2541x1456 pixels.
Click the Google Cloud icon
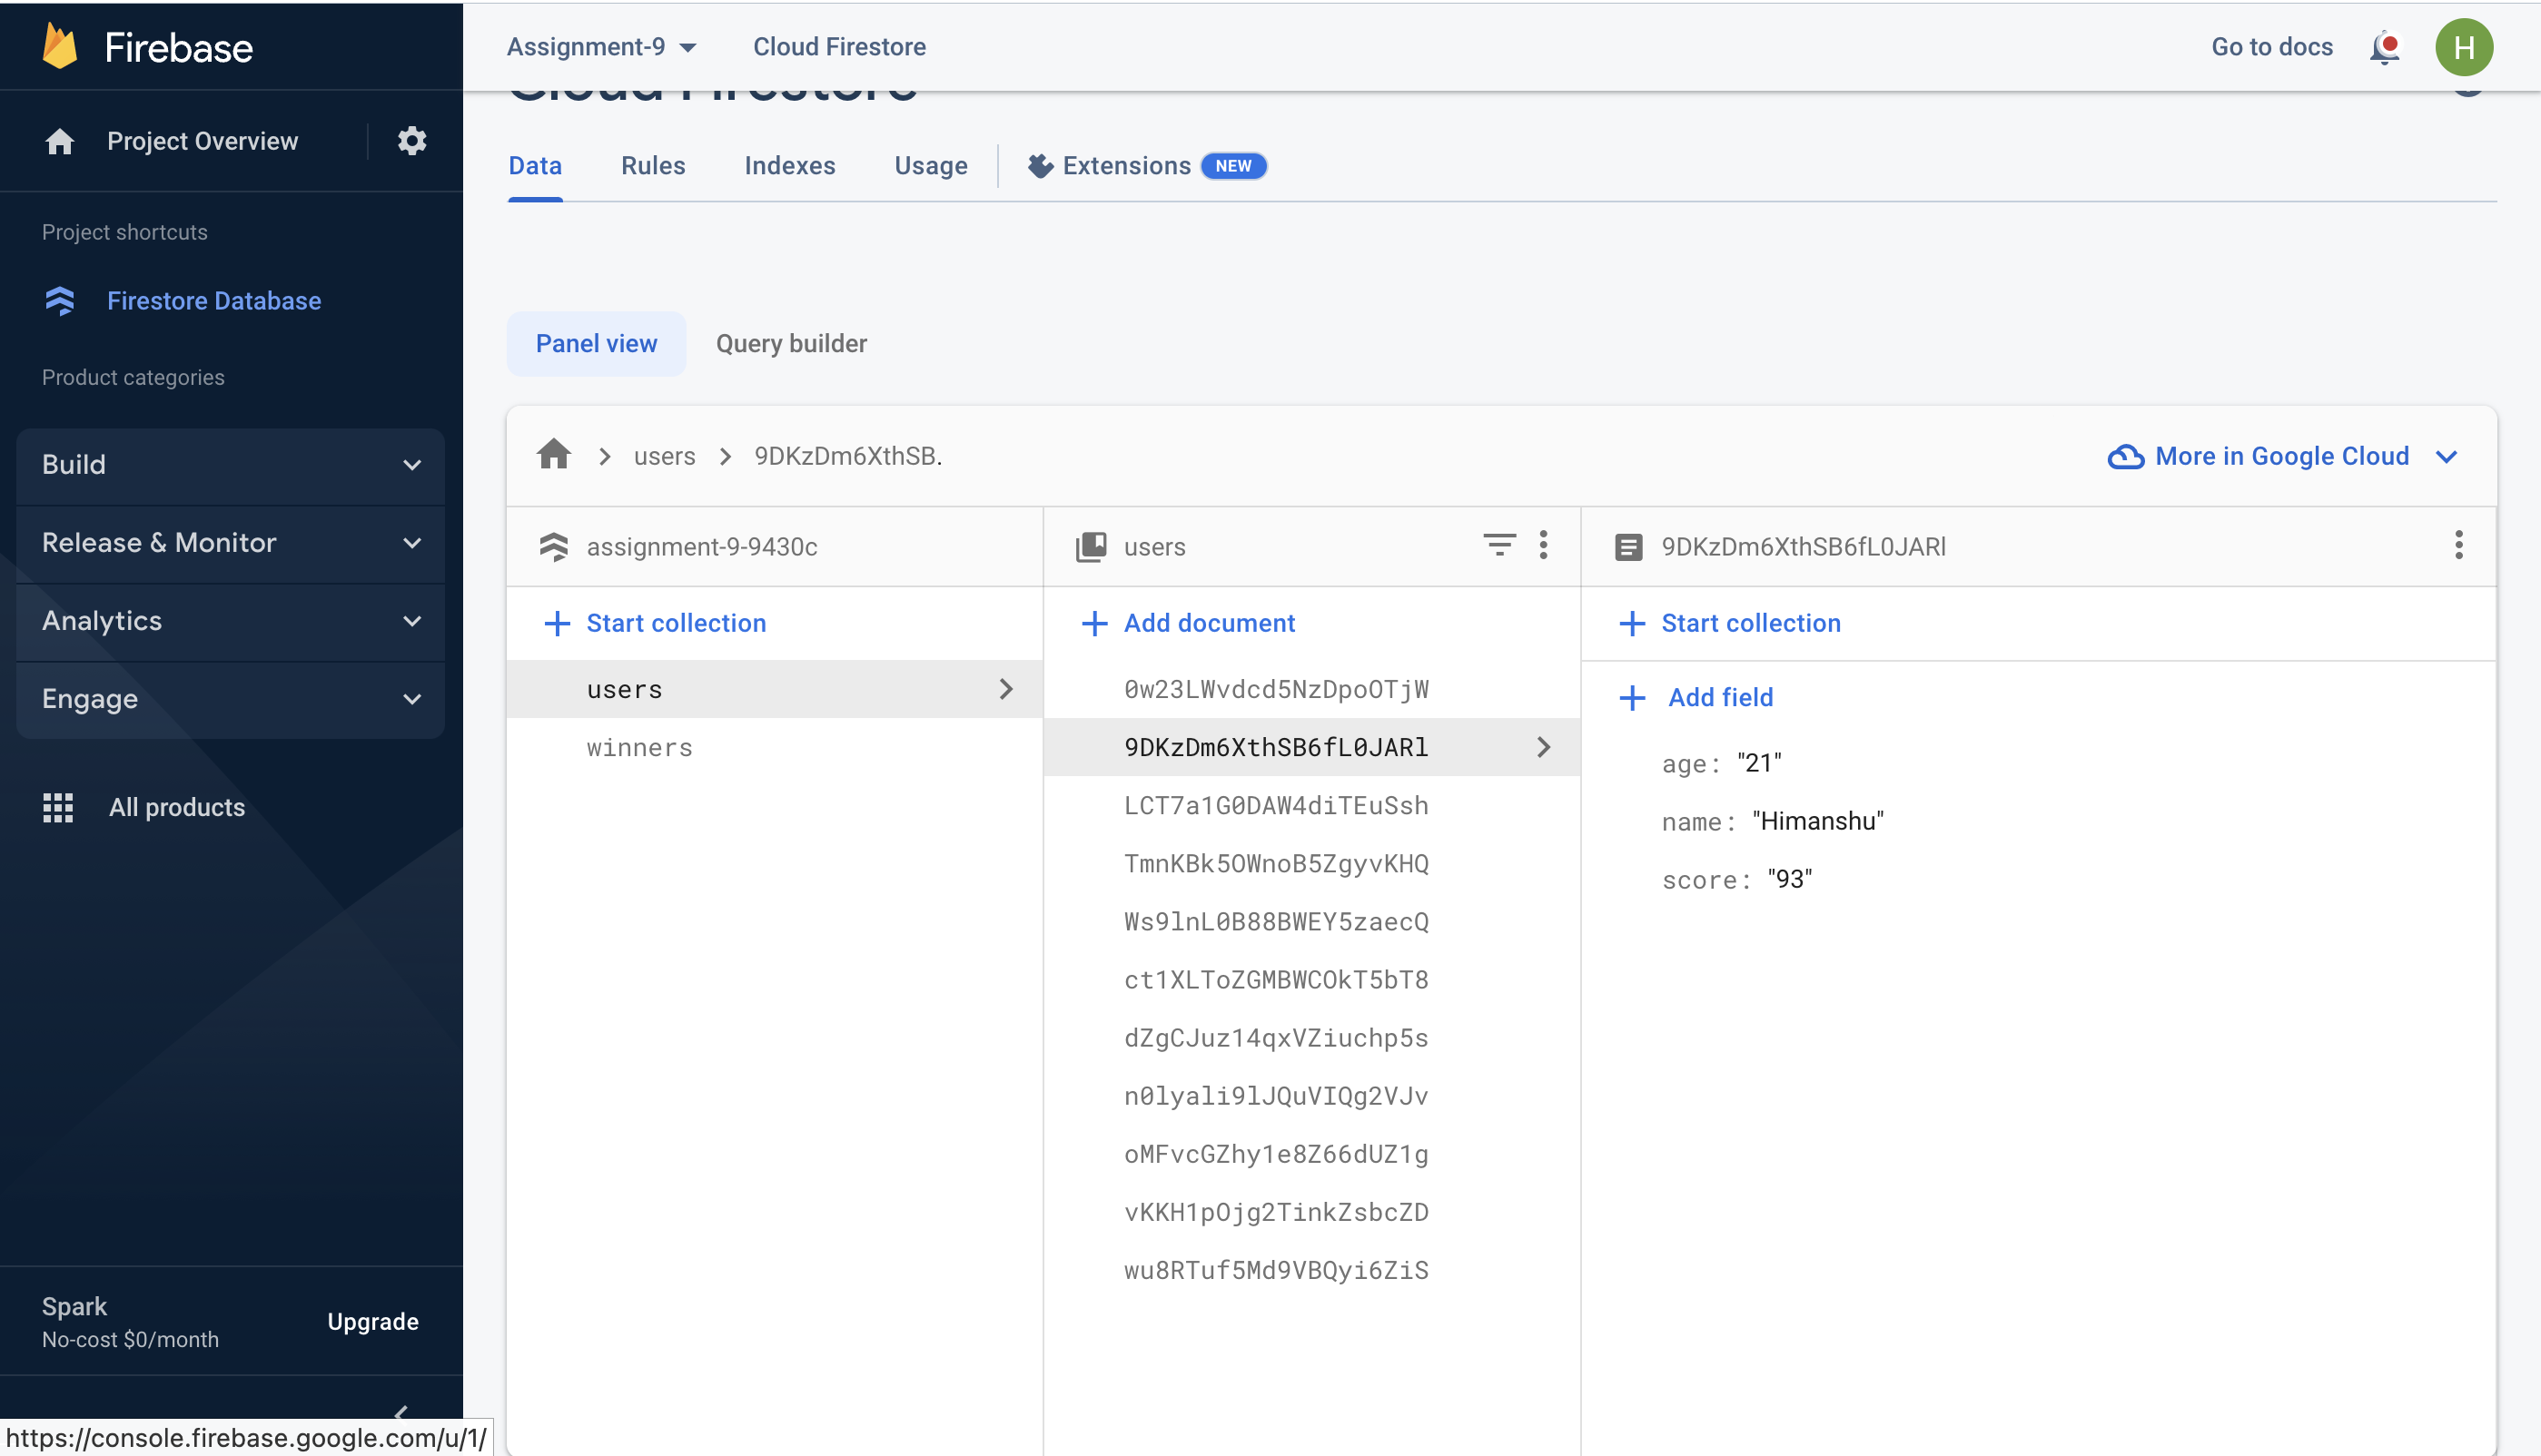(2125, 456)
